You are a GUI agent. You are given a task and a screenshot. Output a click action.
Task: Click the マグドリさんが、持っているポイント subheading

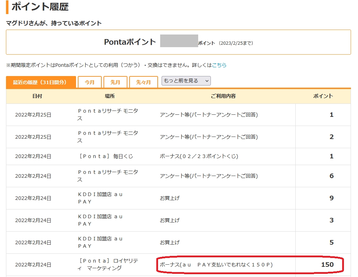pos(54,23)
